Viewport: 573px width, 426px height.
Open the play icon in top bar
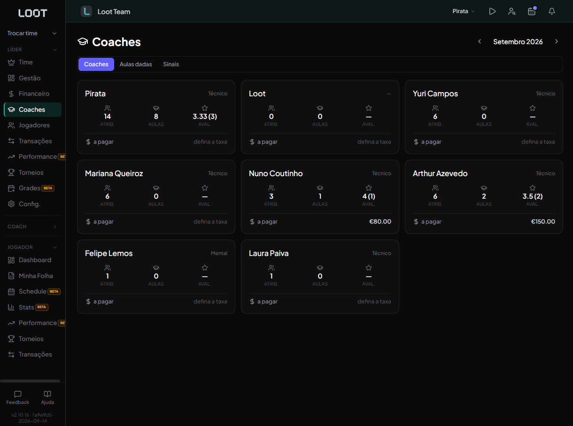(492, 11)
